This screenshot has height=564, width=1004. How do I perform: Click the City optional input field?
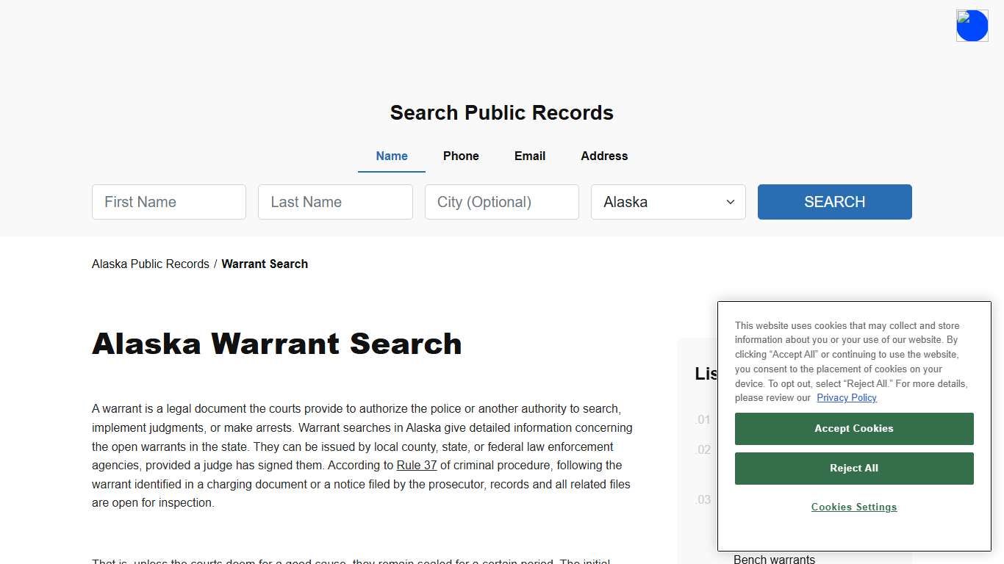click(501, 202)
